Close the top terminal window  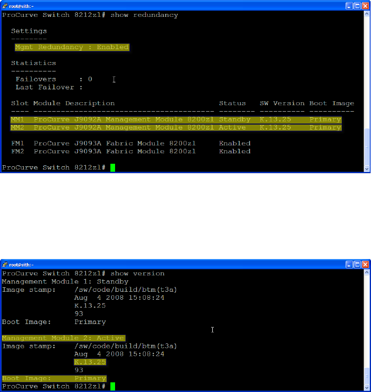[365, 6]
